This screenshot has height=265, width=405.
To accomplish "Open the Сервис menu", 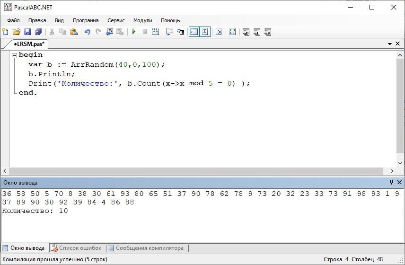I will (116, 20).
